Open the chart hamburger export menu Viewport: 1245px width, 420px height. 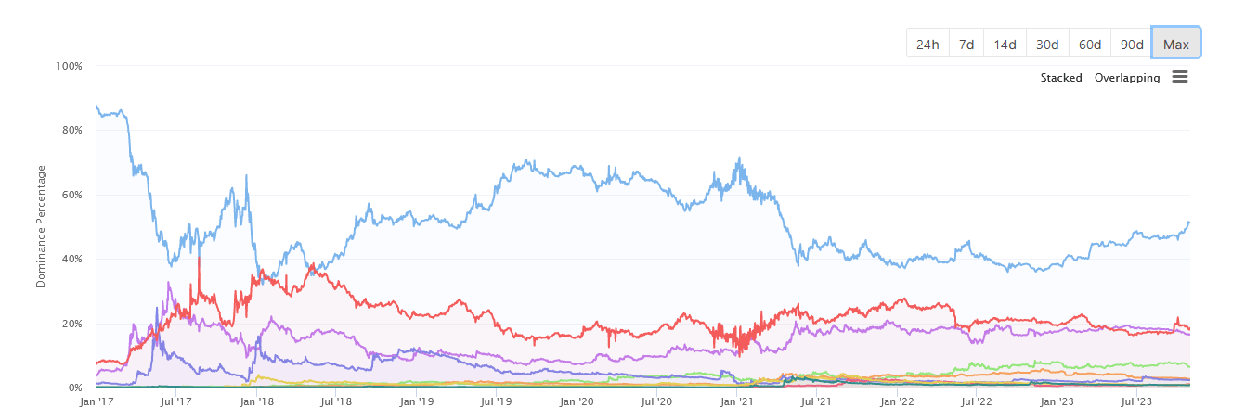point(1180,77)
